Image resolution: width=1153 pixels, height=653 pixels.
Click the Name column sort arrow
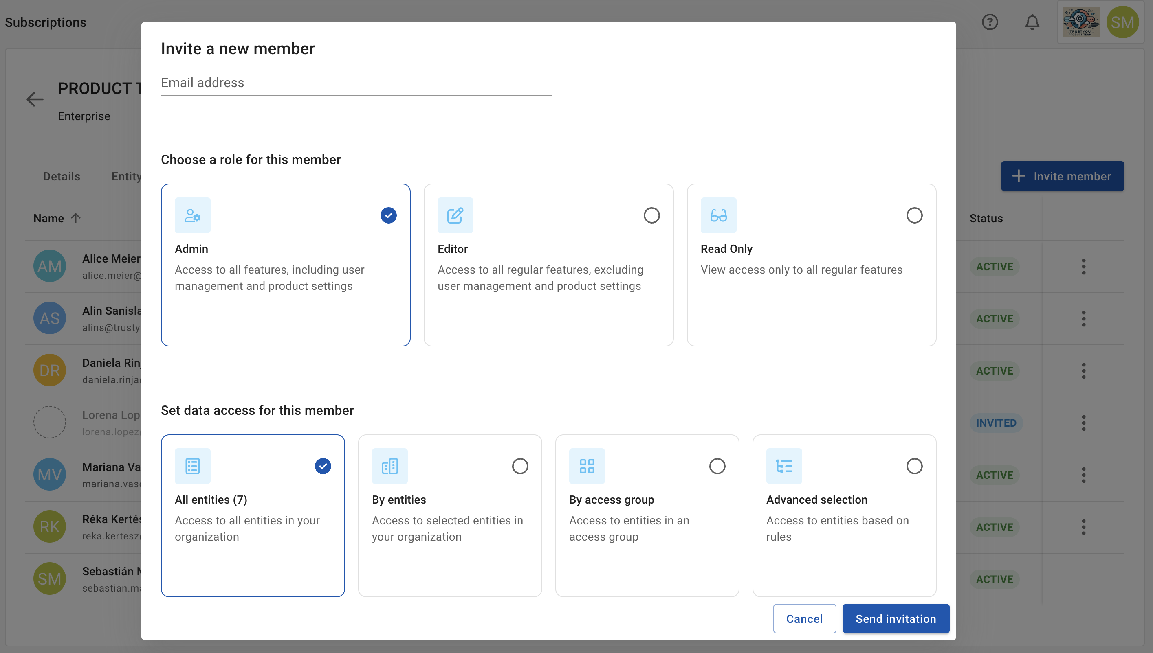[76, 218]
